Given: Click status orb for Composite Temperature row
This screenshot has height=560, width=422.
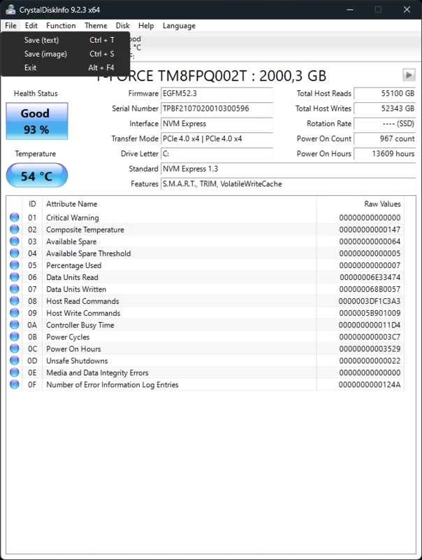Looking at the screenshot, I should tap(15, 230).
